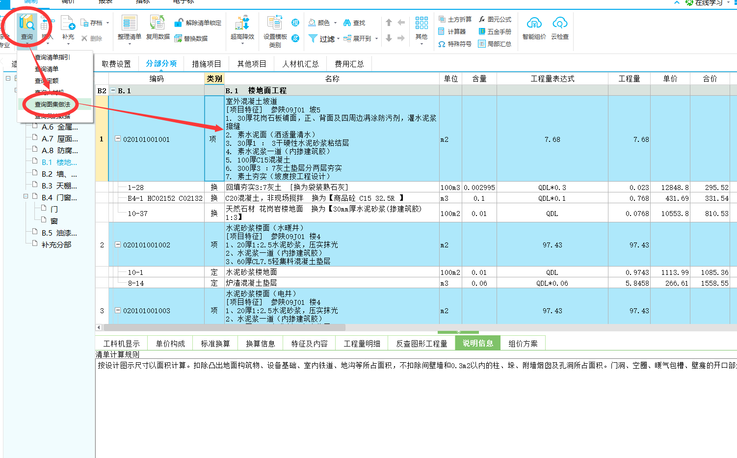
Task: Open the 展开到 dropdown arrow
Action: [x=376, y=39]
